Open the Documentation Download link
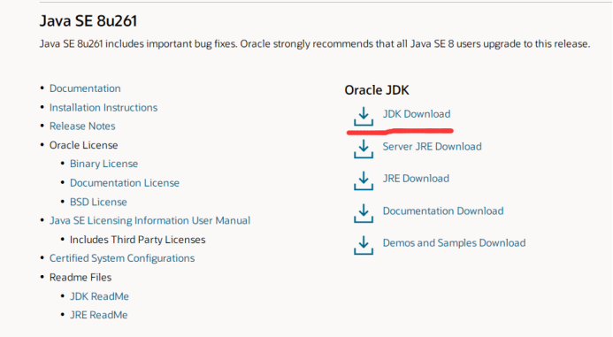The height and width of the screenshot is (337, 613). point(443,211)
